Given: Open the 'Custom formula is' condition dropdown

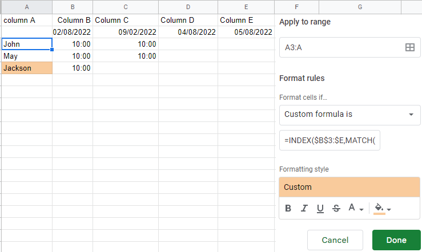Looking at the screenshot, I should point(349,115).
